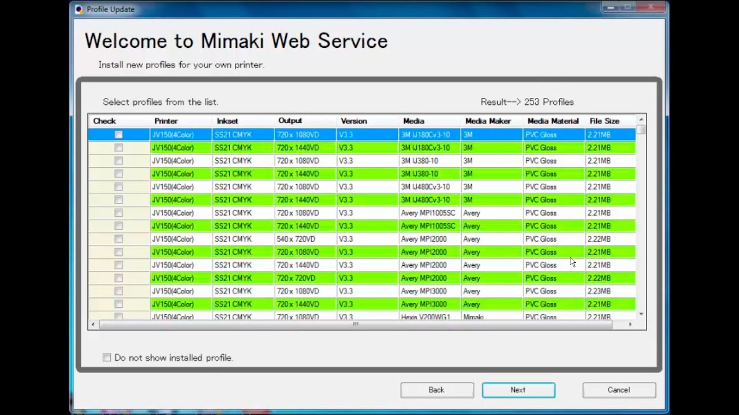Click '2.22MB' in the 720 x 720VD row

[x=611, y=278]
